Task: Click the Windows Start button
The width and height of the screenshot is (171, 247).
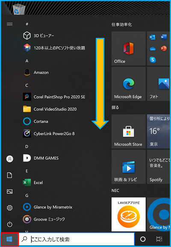Action: [9, 239]
